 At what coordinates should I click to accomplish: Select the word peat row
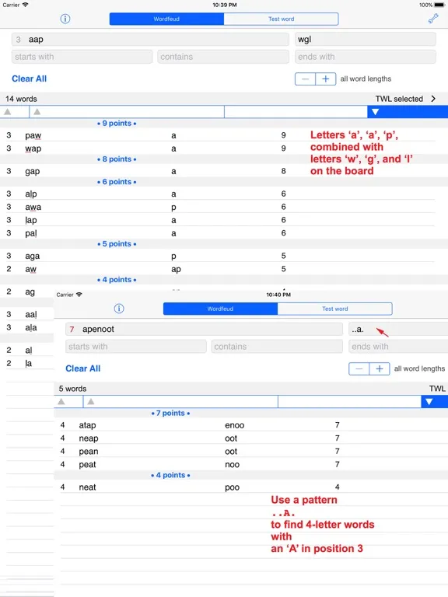pyautogui.click(x=251, y=464)
